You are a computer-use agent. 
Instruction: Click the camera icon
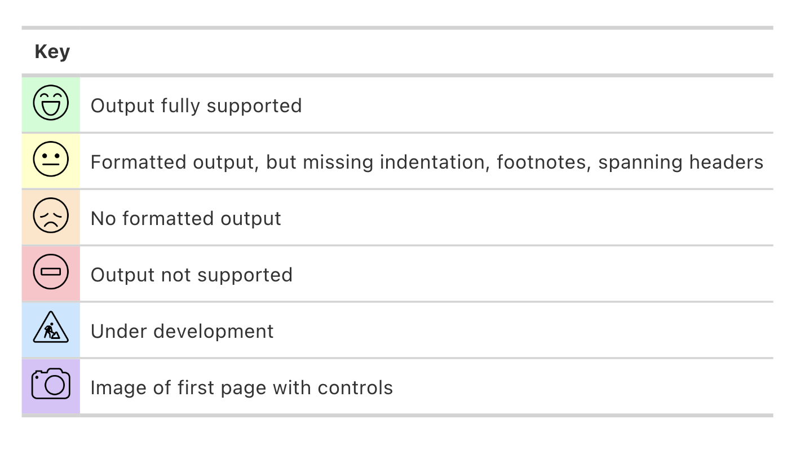click(51, 384)
